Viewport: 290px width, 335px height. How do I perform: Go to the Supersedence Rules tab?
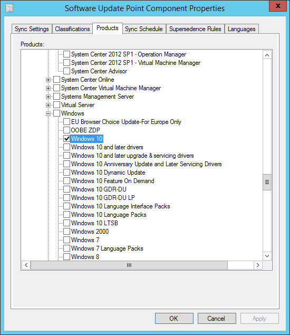point(195,29)
